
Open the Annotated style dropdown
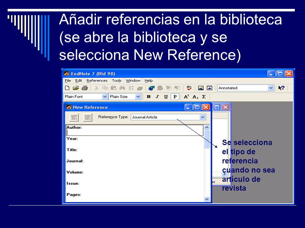[271, 88]
